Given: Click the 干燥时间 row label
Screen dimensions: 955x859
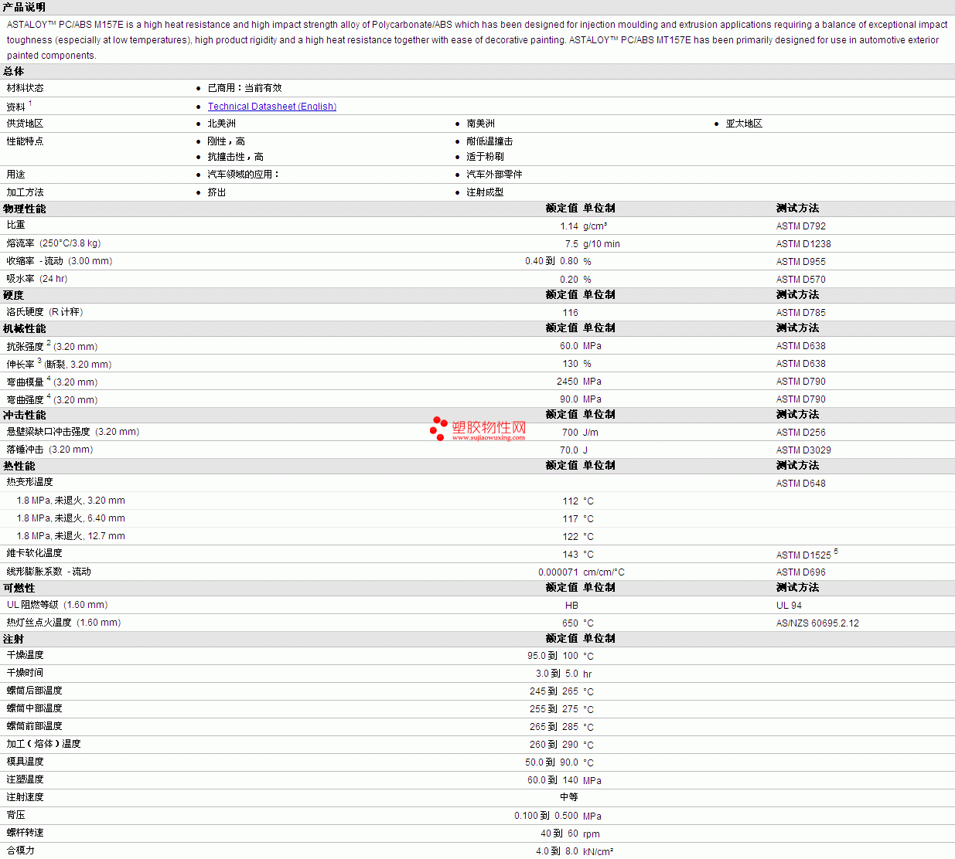Looking at the screenshot, I should [x=25, y=673].
